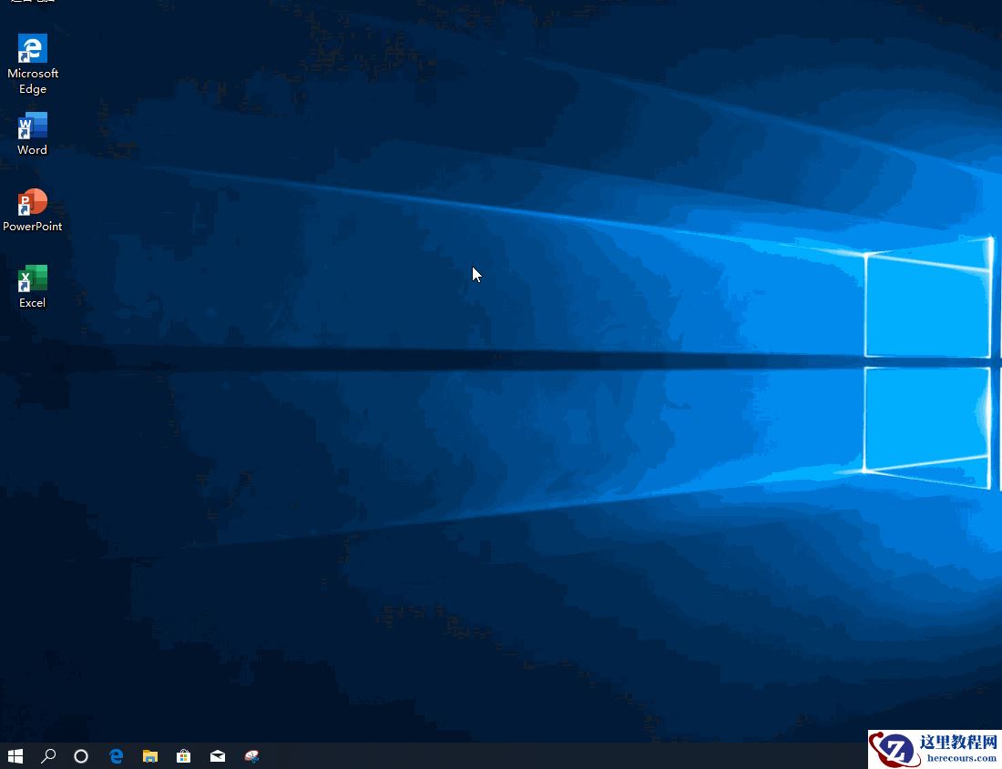Open Microsoft Store from the taskbar
This screenshot has height=769, width=1002.
[183, 756]
